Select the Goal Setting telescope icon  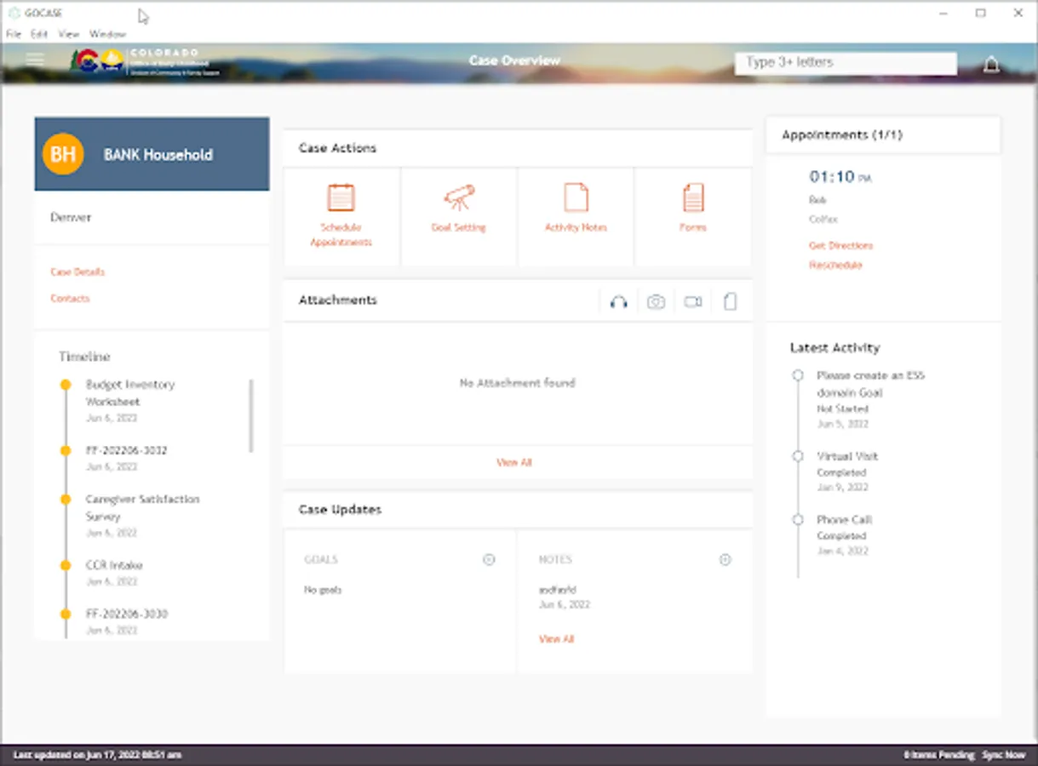coord(458,197)
